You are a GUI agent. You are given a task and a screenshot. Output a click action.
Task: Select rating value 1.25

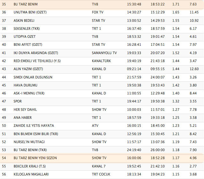click(176, 118)
